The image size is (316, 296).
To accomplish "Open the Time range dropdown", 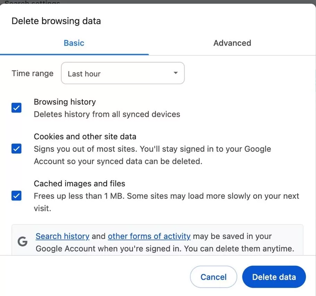I will (x=123, y=73).
